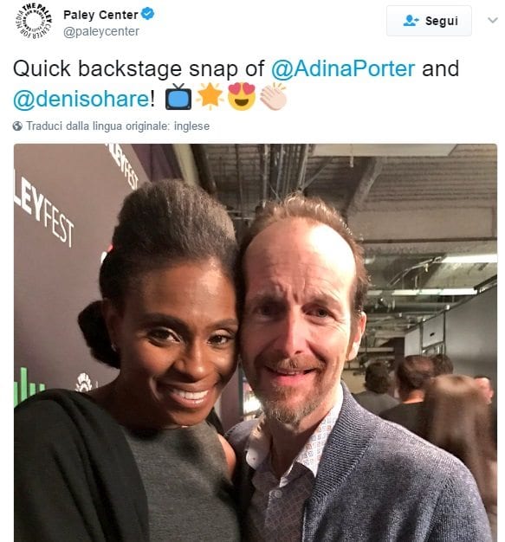Click the @paleycenter handle
Screen dimensions: 505x542
pos(101,31)
